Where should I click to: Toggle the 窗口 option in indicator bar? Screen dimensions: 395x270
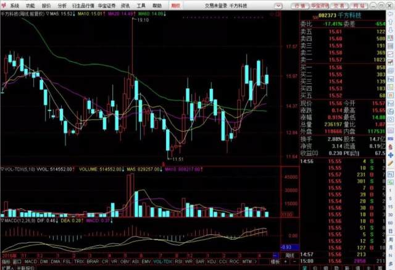point(17,262)
